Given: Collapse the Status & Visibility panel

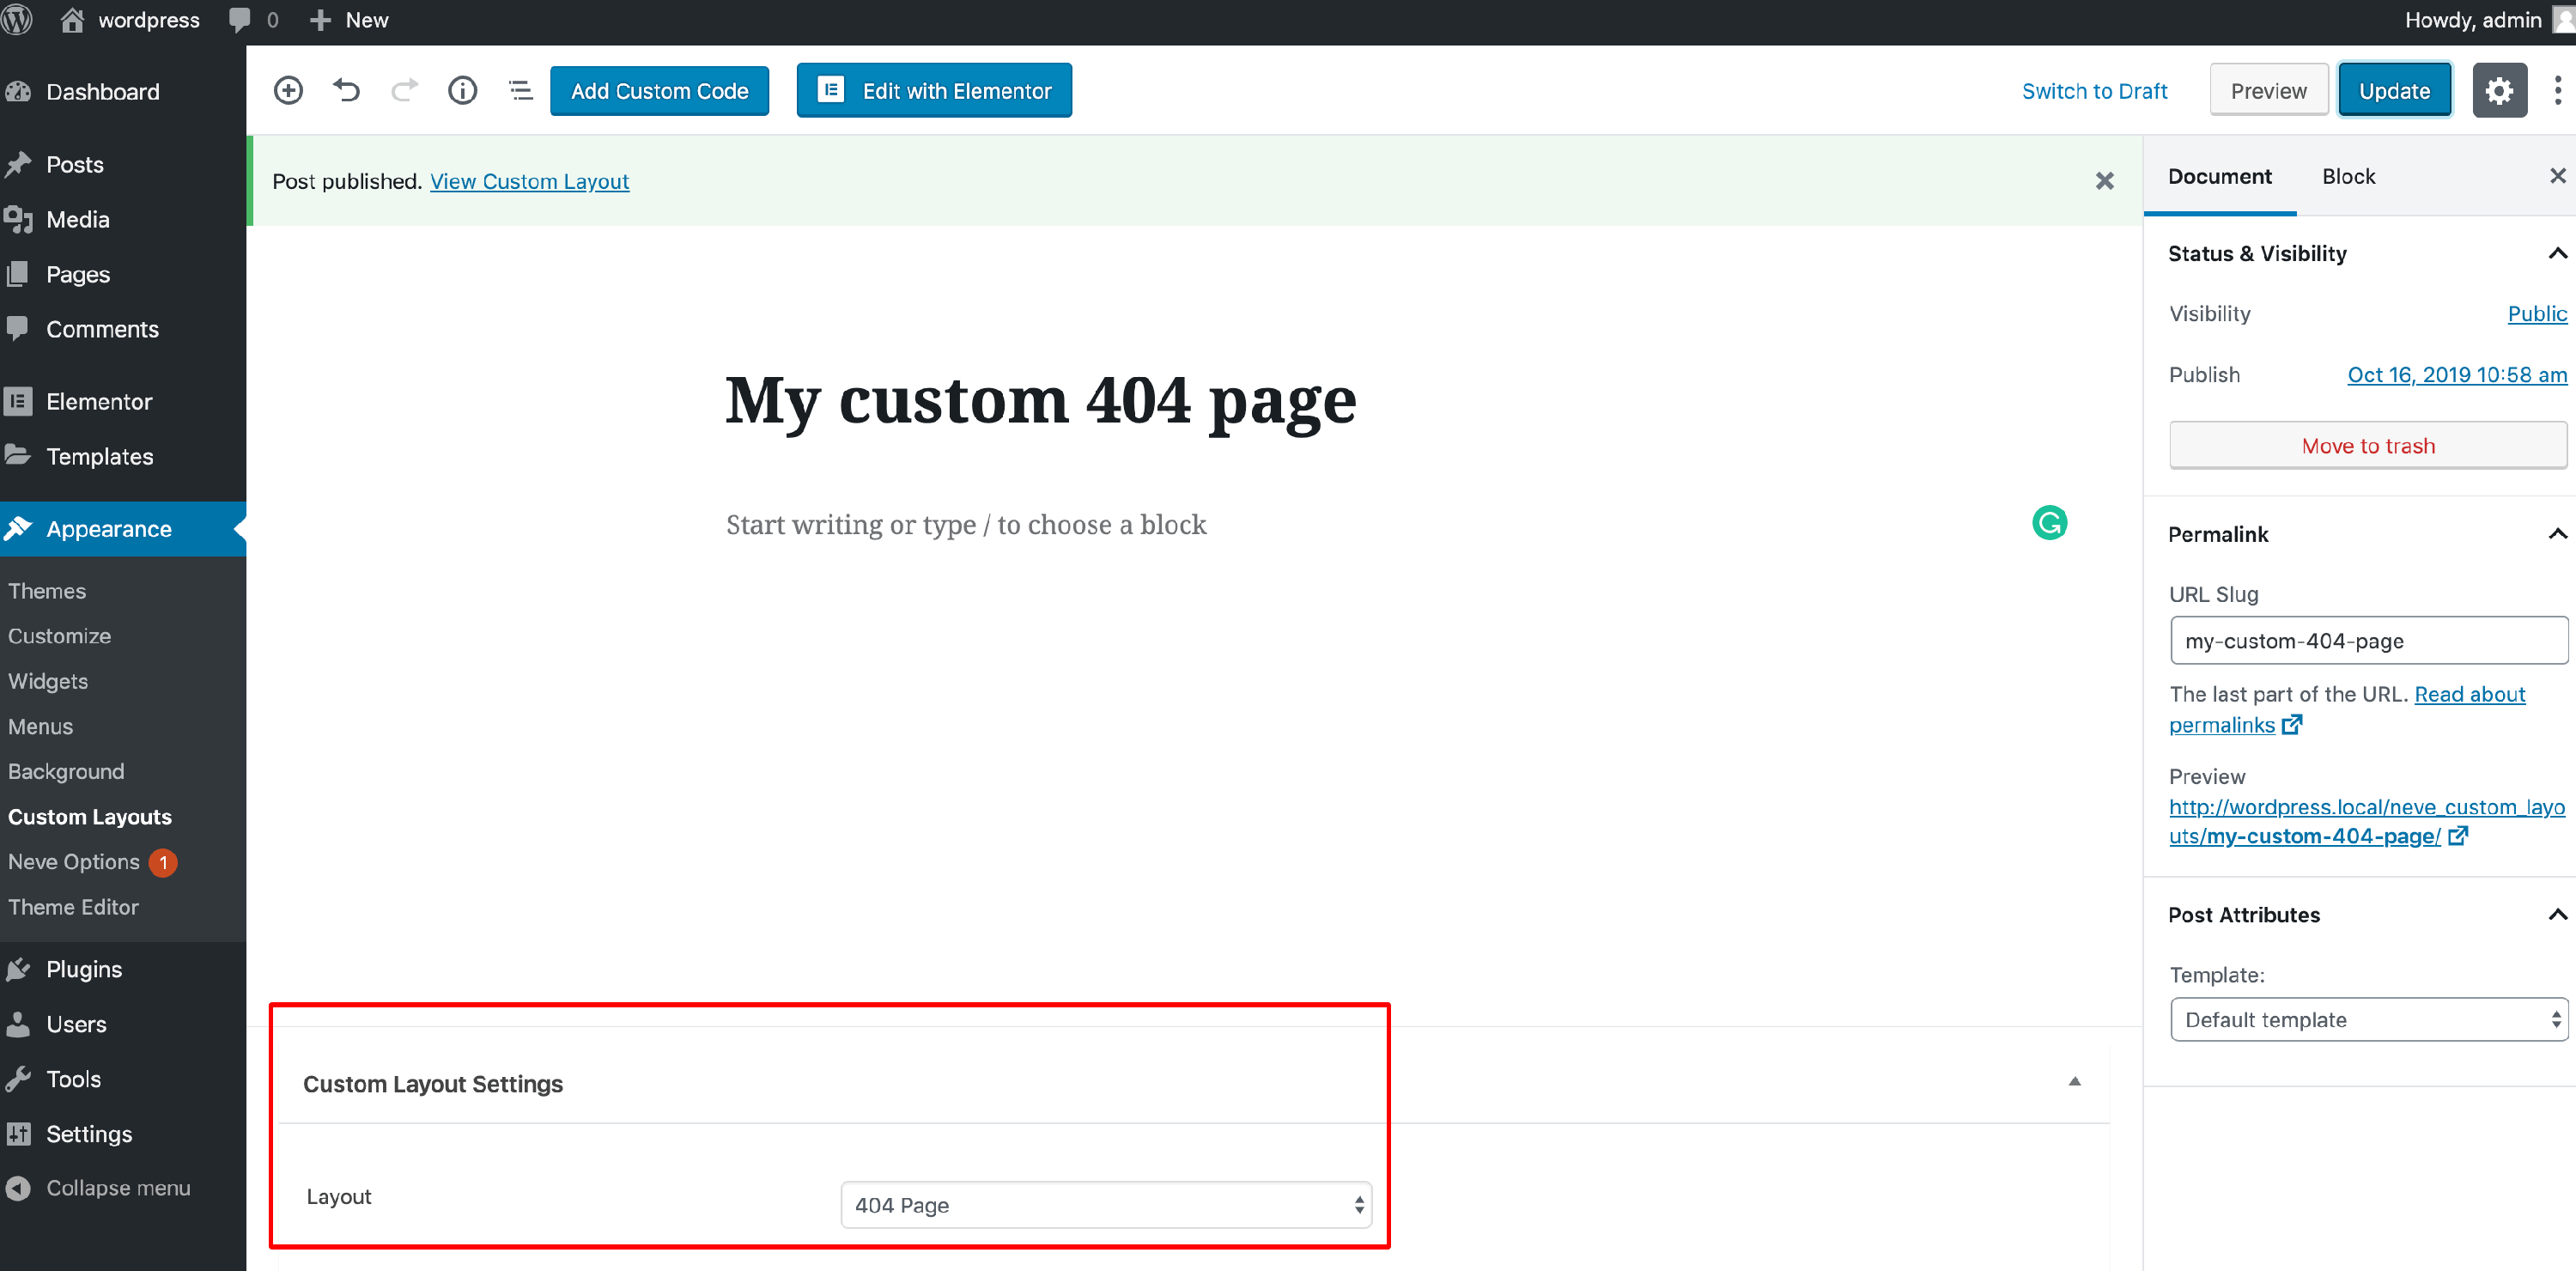Looking at the screenshot, I should (2556, 253).
